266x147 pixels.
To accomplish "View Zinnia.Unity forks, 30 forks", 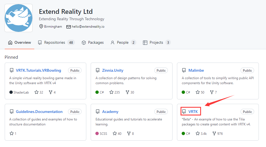I will coord(130,92).
